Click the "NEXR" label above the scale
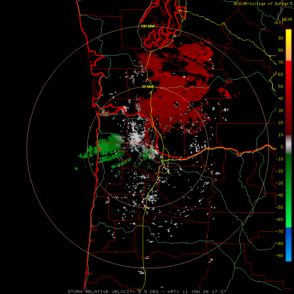 (x=287, y=20)
